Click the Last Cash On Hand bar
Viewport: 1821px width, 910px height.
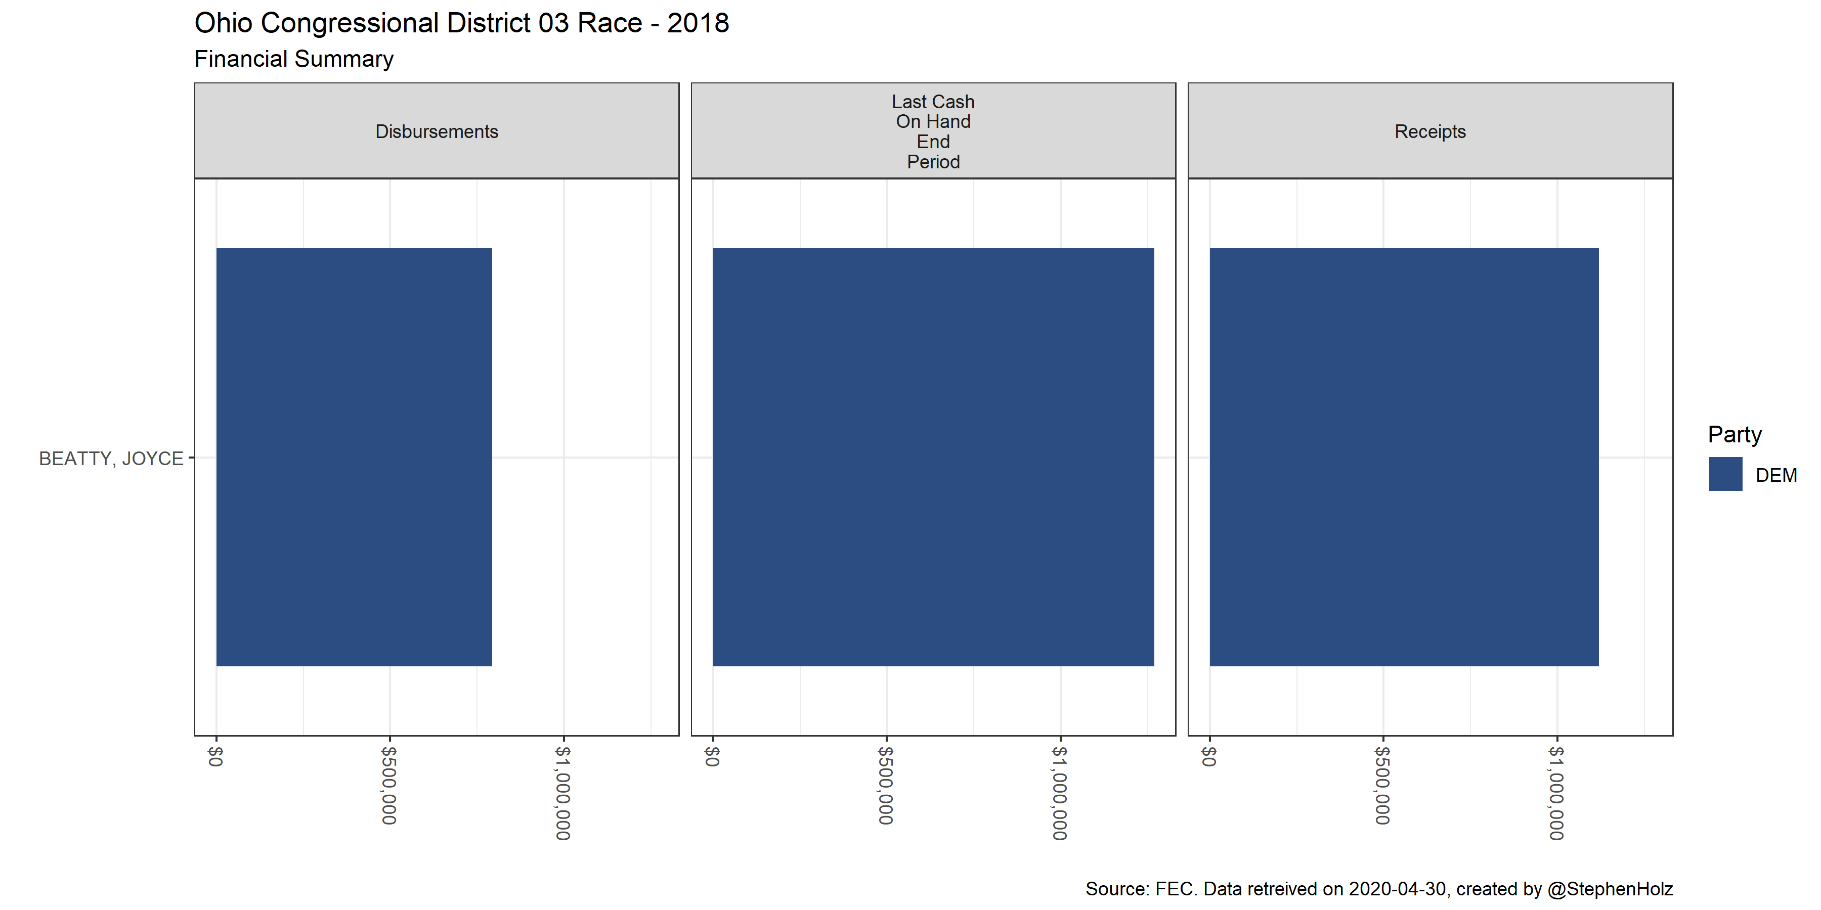(933, 457)
